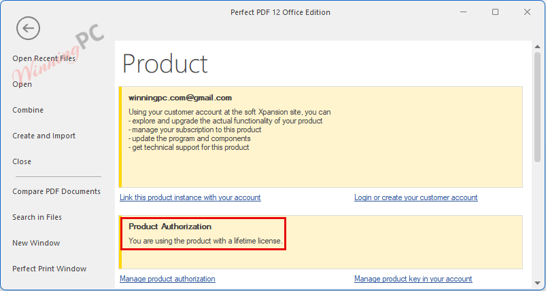Click 'get technical support for this product' line
Image resolution: width=546 pixels, height=291 pixels.
click(189, 147)
